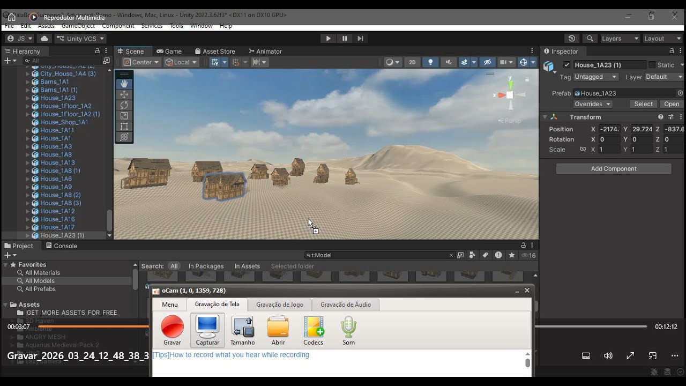This screenshot has height=386, width=686.
Task: Toggle the House_1A23 (1) active checkbox
Action: tap(567, 65)
